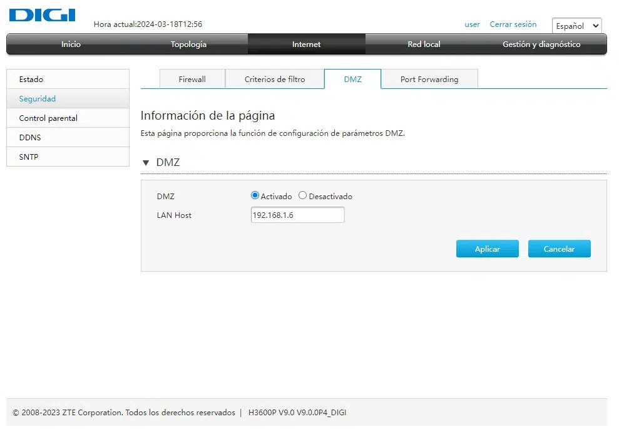Open the Criterios de filtro tab
The image size is (619, 429).
(275, 79)
